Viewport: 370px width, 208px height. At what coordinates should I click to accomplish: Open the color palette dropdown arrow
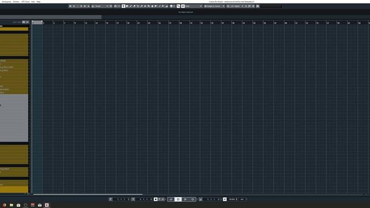[174, 6]
